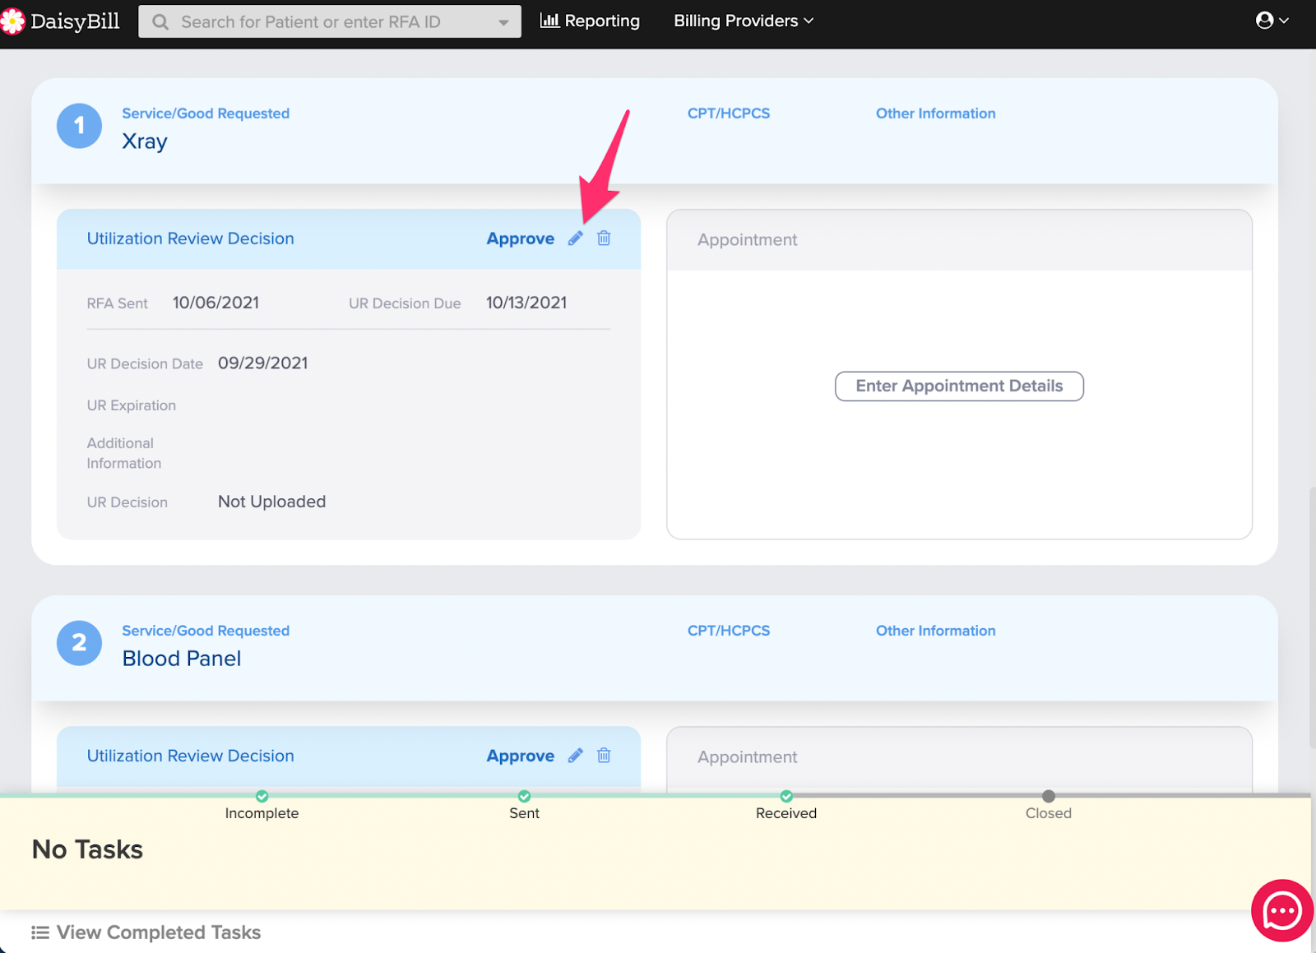Click the Blood Panel service name
The width and height of the screenshot is (1316, 953).
[182, 659]
